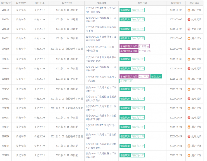
Task: Click the 处理反馈 icon in row 700574
Action: point(189,20)
